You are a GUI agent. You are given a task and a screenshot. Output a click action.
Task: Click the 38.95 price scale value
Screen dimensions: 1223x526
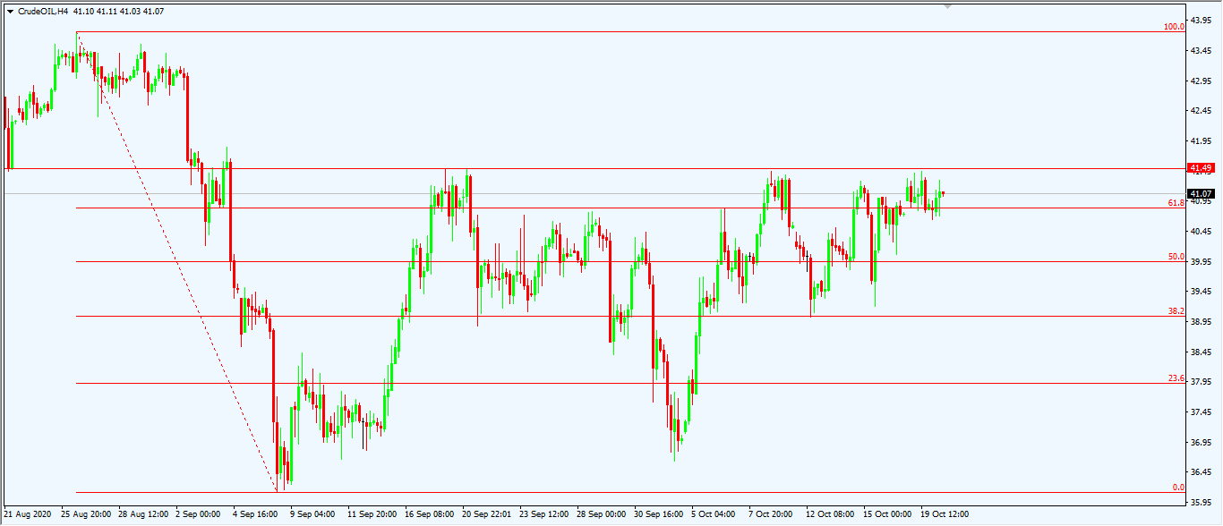coord(1202,322)
